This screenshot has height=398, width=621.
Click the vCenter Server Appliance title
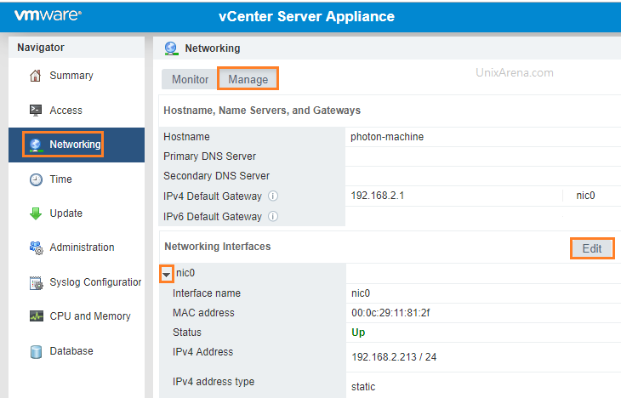[306, 16]
